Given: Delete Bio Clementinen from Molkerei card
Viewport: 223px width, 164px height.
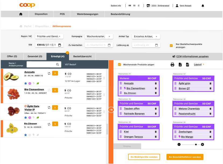Looking at the screenshot, I should point(156,88).
